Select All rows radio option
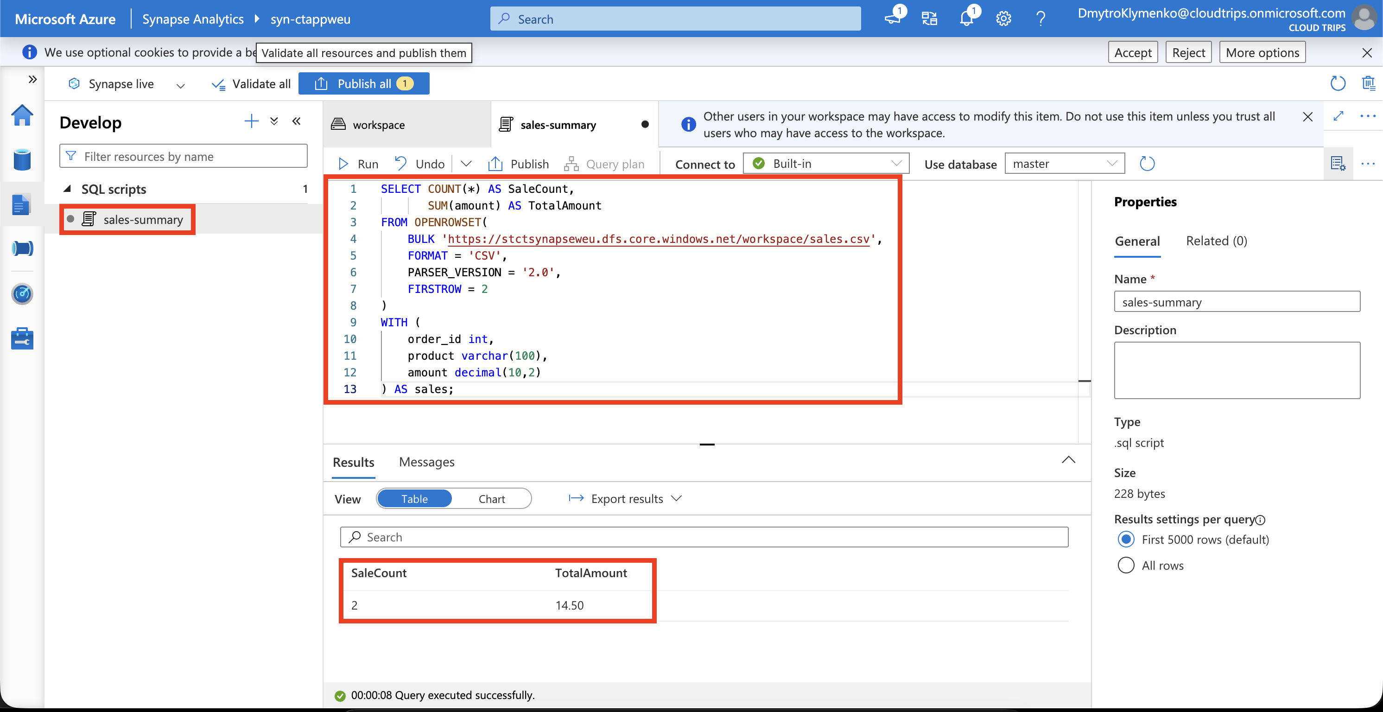Screen dimensions: 1383x712 coord(1126,565)
